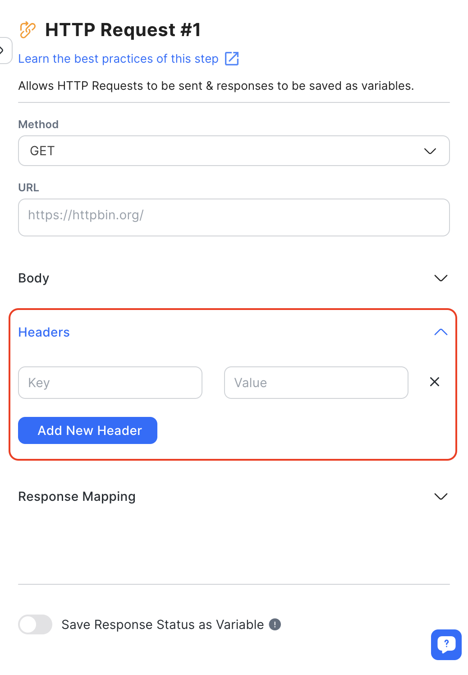Expand the side panel arrow at left edge
Viewport: 468px width, 675px height.
4,51
